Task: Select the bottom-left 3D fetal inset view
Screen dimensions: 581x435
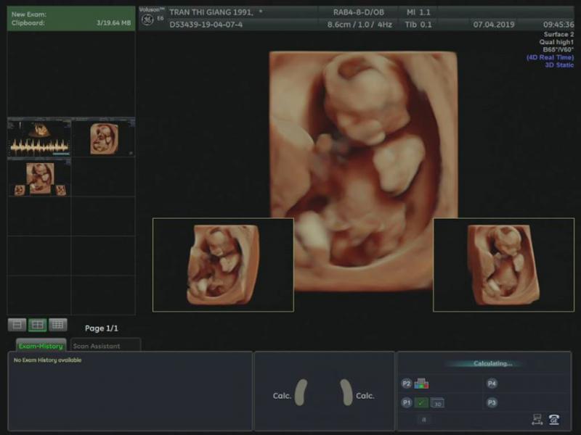Action: 223,265
